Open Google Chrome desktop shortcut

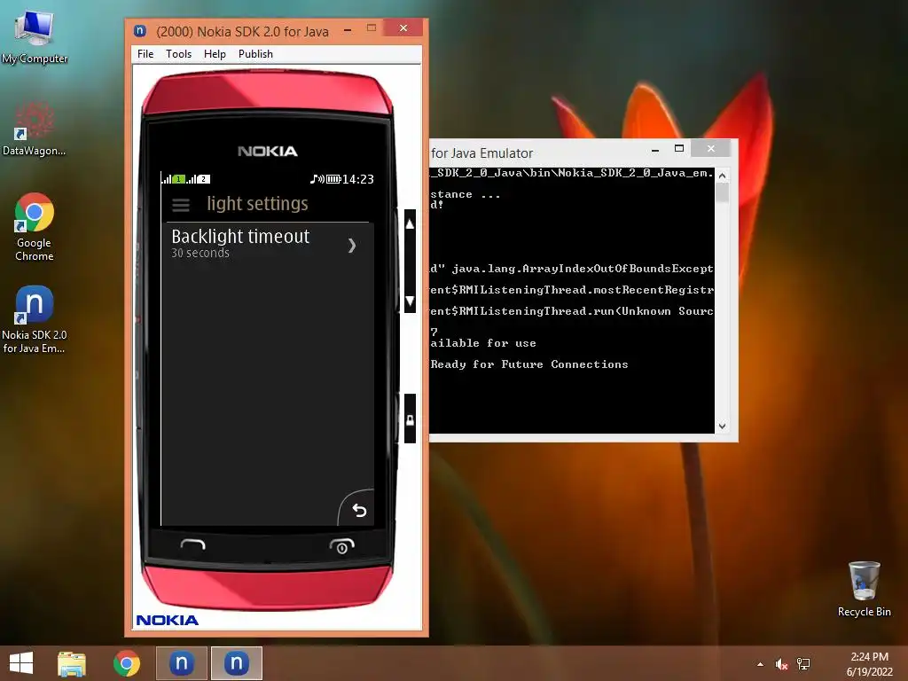[x=35, y=226]
